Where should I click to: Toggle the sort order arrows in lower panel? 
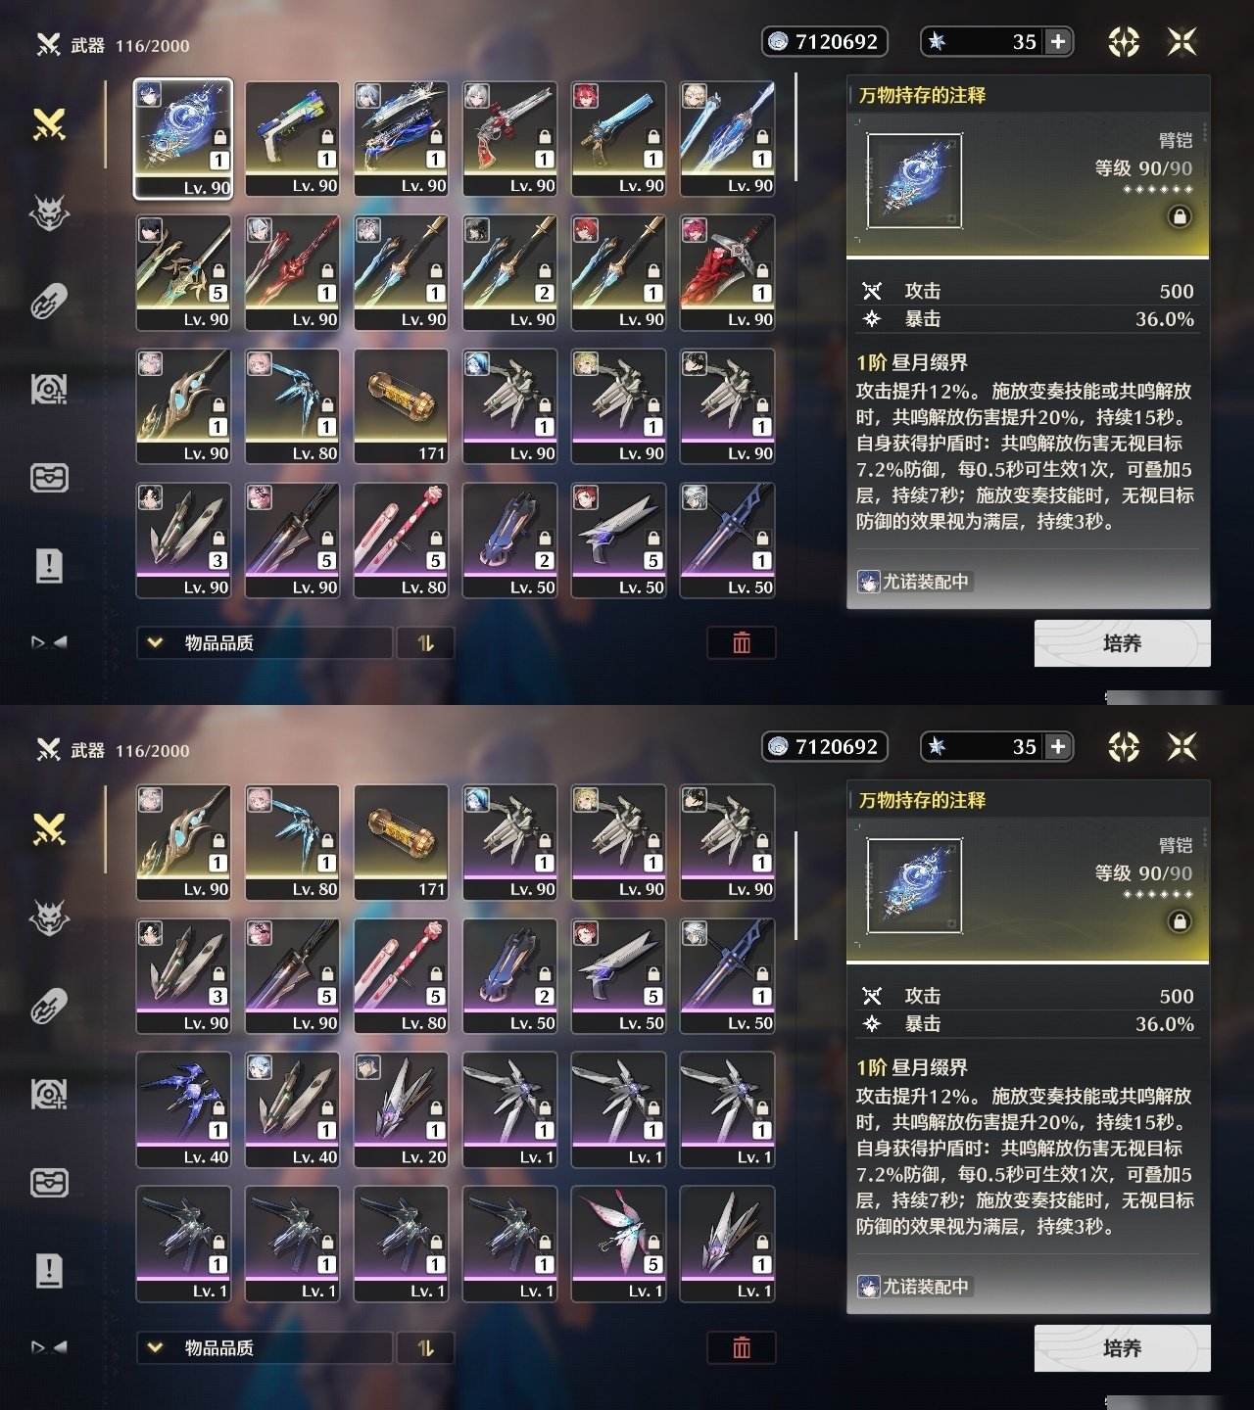(425, 1347)
